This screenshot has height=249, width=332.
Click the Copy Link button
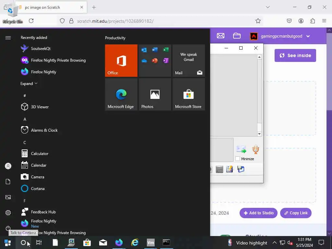point(296,213)
